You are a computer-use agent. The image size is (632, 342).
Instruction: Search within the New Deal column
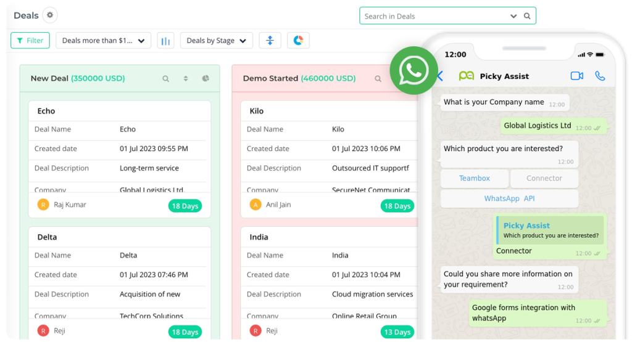165,79
